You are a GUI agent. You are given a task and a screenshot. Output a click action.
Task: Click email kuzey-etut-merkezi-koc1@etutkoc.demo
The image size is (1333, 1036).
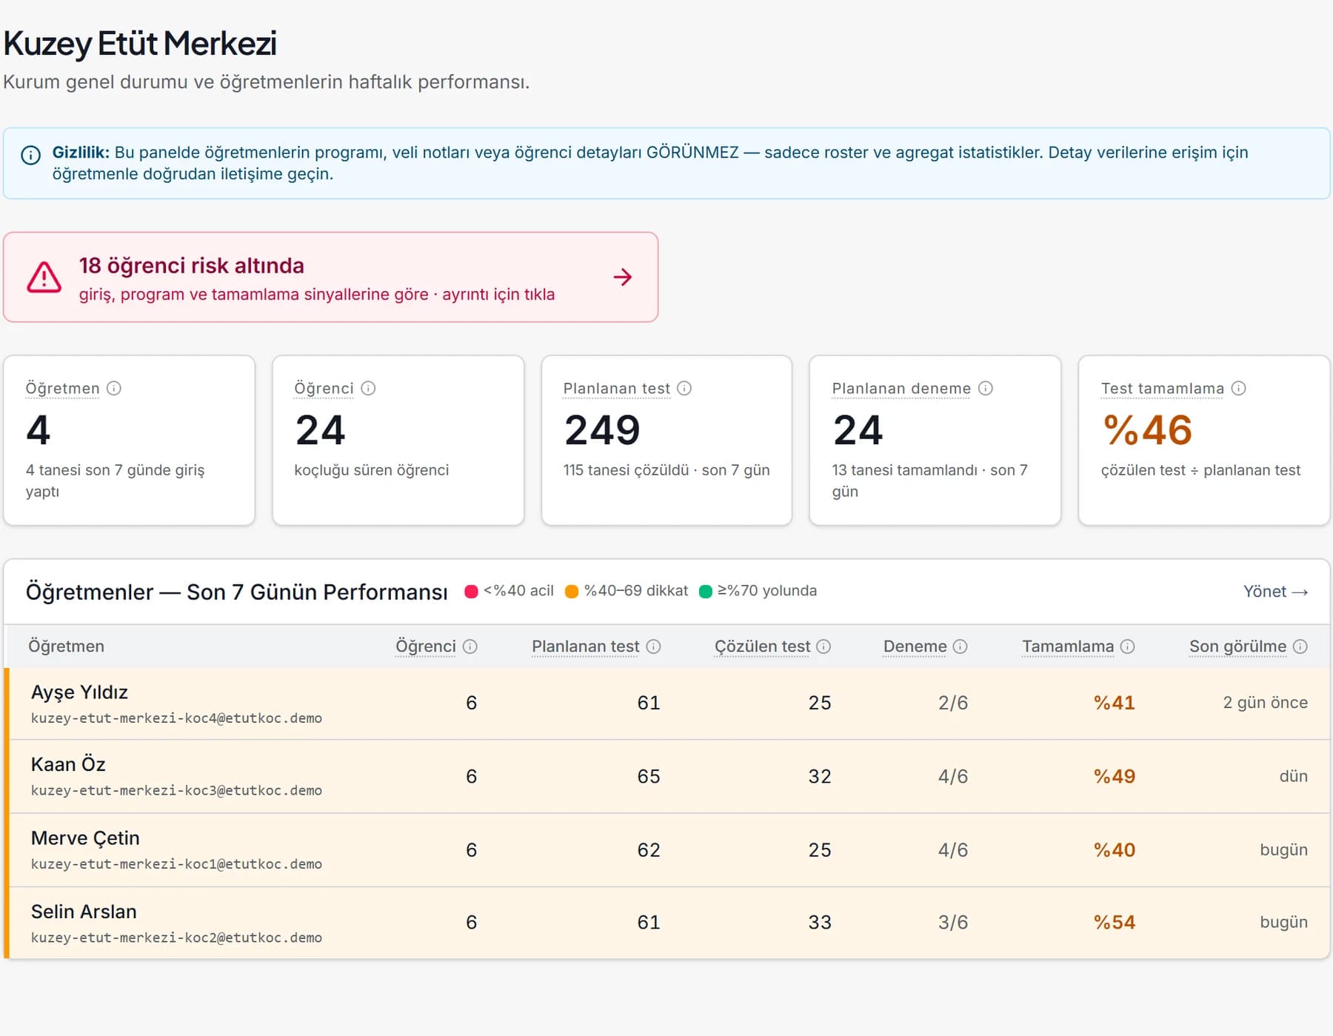pos(176,864)
